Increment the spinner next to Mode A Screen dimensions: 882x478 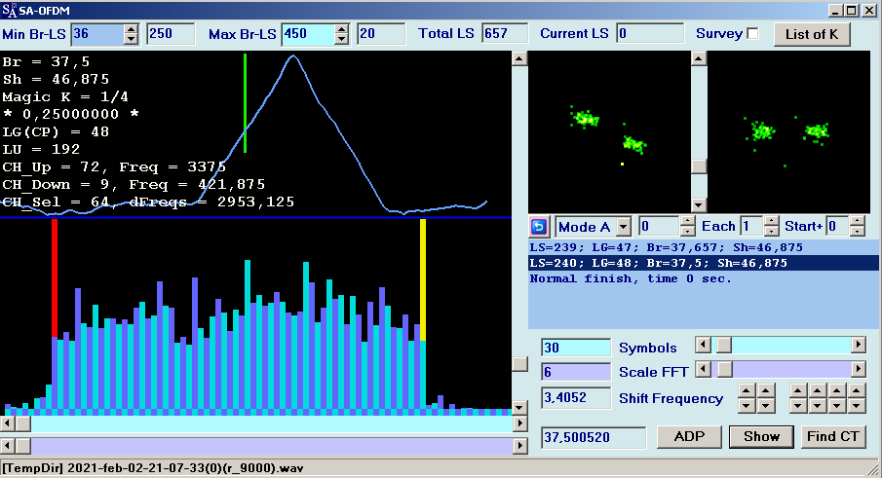point(687,222)
